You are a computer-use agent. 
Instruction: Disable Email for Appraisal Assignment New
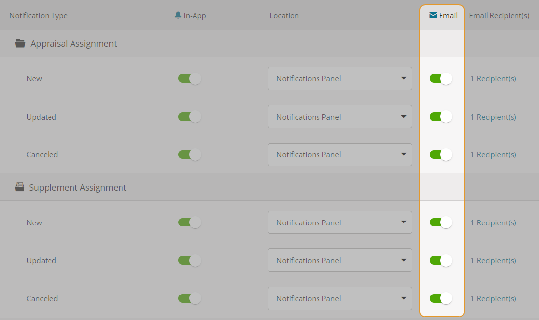click(x=441, y=79)
